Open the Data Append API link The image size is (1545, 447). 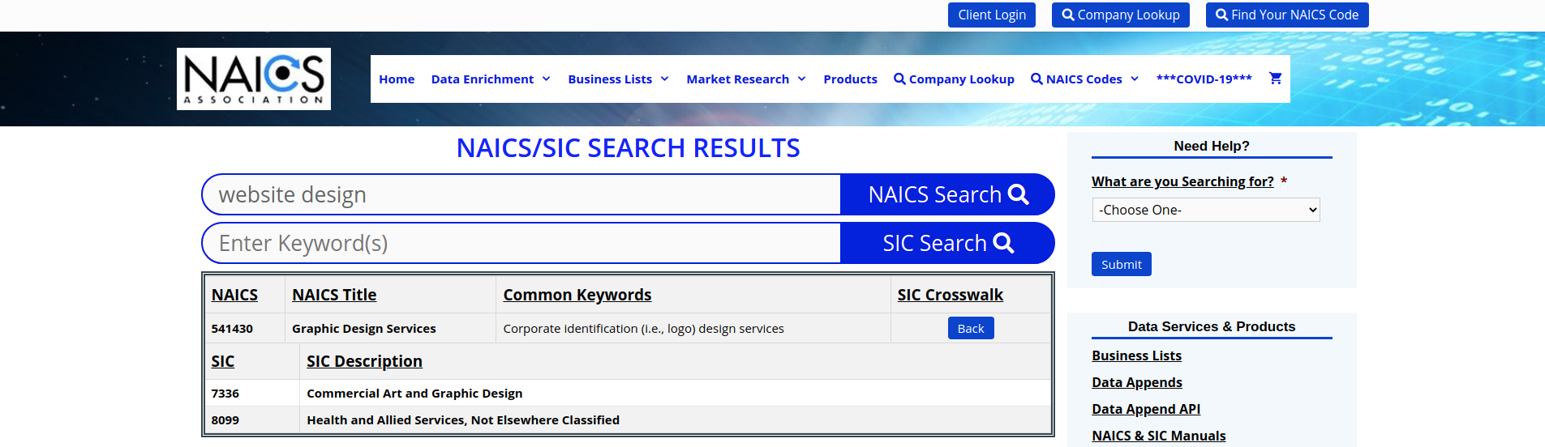(1146, 409)
